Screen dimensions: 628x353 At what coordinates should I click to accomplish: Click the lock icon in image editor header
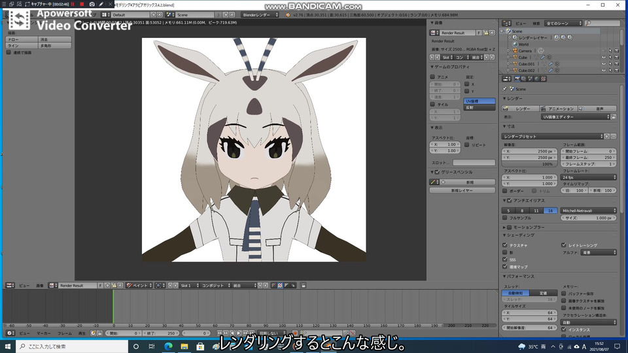(303, 286)
